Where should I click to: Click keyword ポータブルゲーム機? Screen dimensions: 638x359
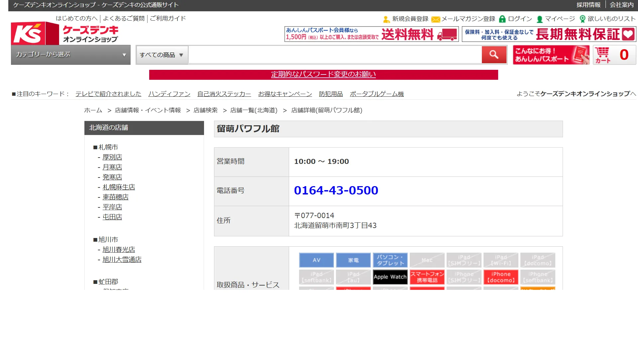(x=377, y=94)
